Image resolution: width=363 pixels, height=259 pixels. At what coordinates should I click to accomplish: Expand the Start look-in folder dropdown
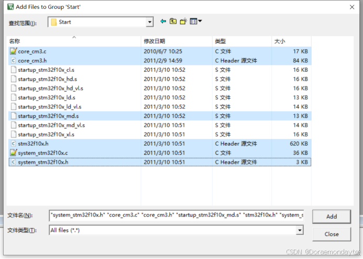pyautogui.click(x=150, y=22)
